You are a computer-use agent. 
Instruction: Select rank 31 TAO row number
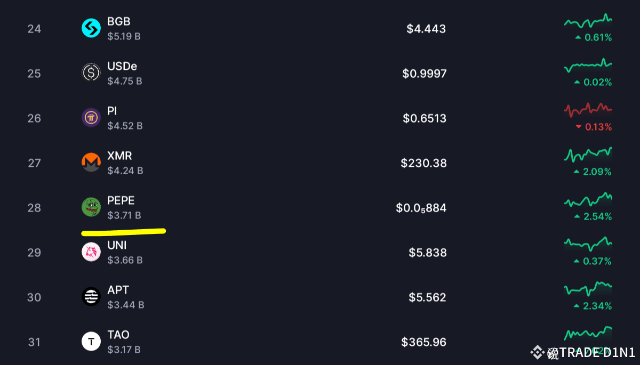[x=34, y=342]
